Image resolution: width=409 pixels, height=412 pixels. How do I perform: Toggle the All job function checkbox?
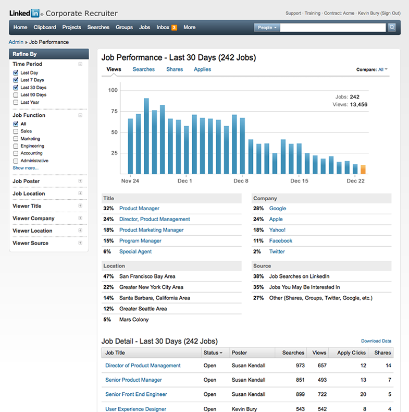16,124
